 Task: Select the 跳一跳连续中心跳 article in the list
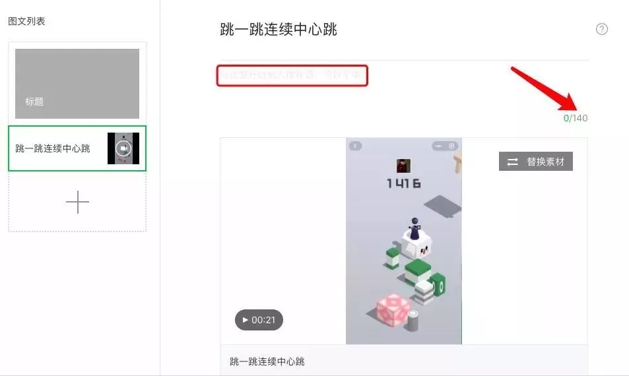pos(77,148)
